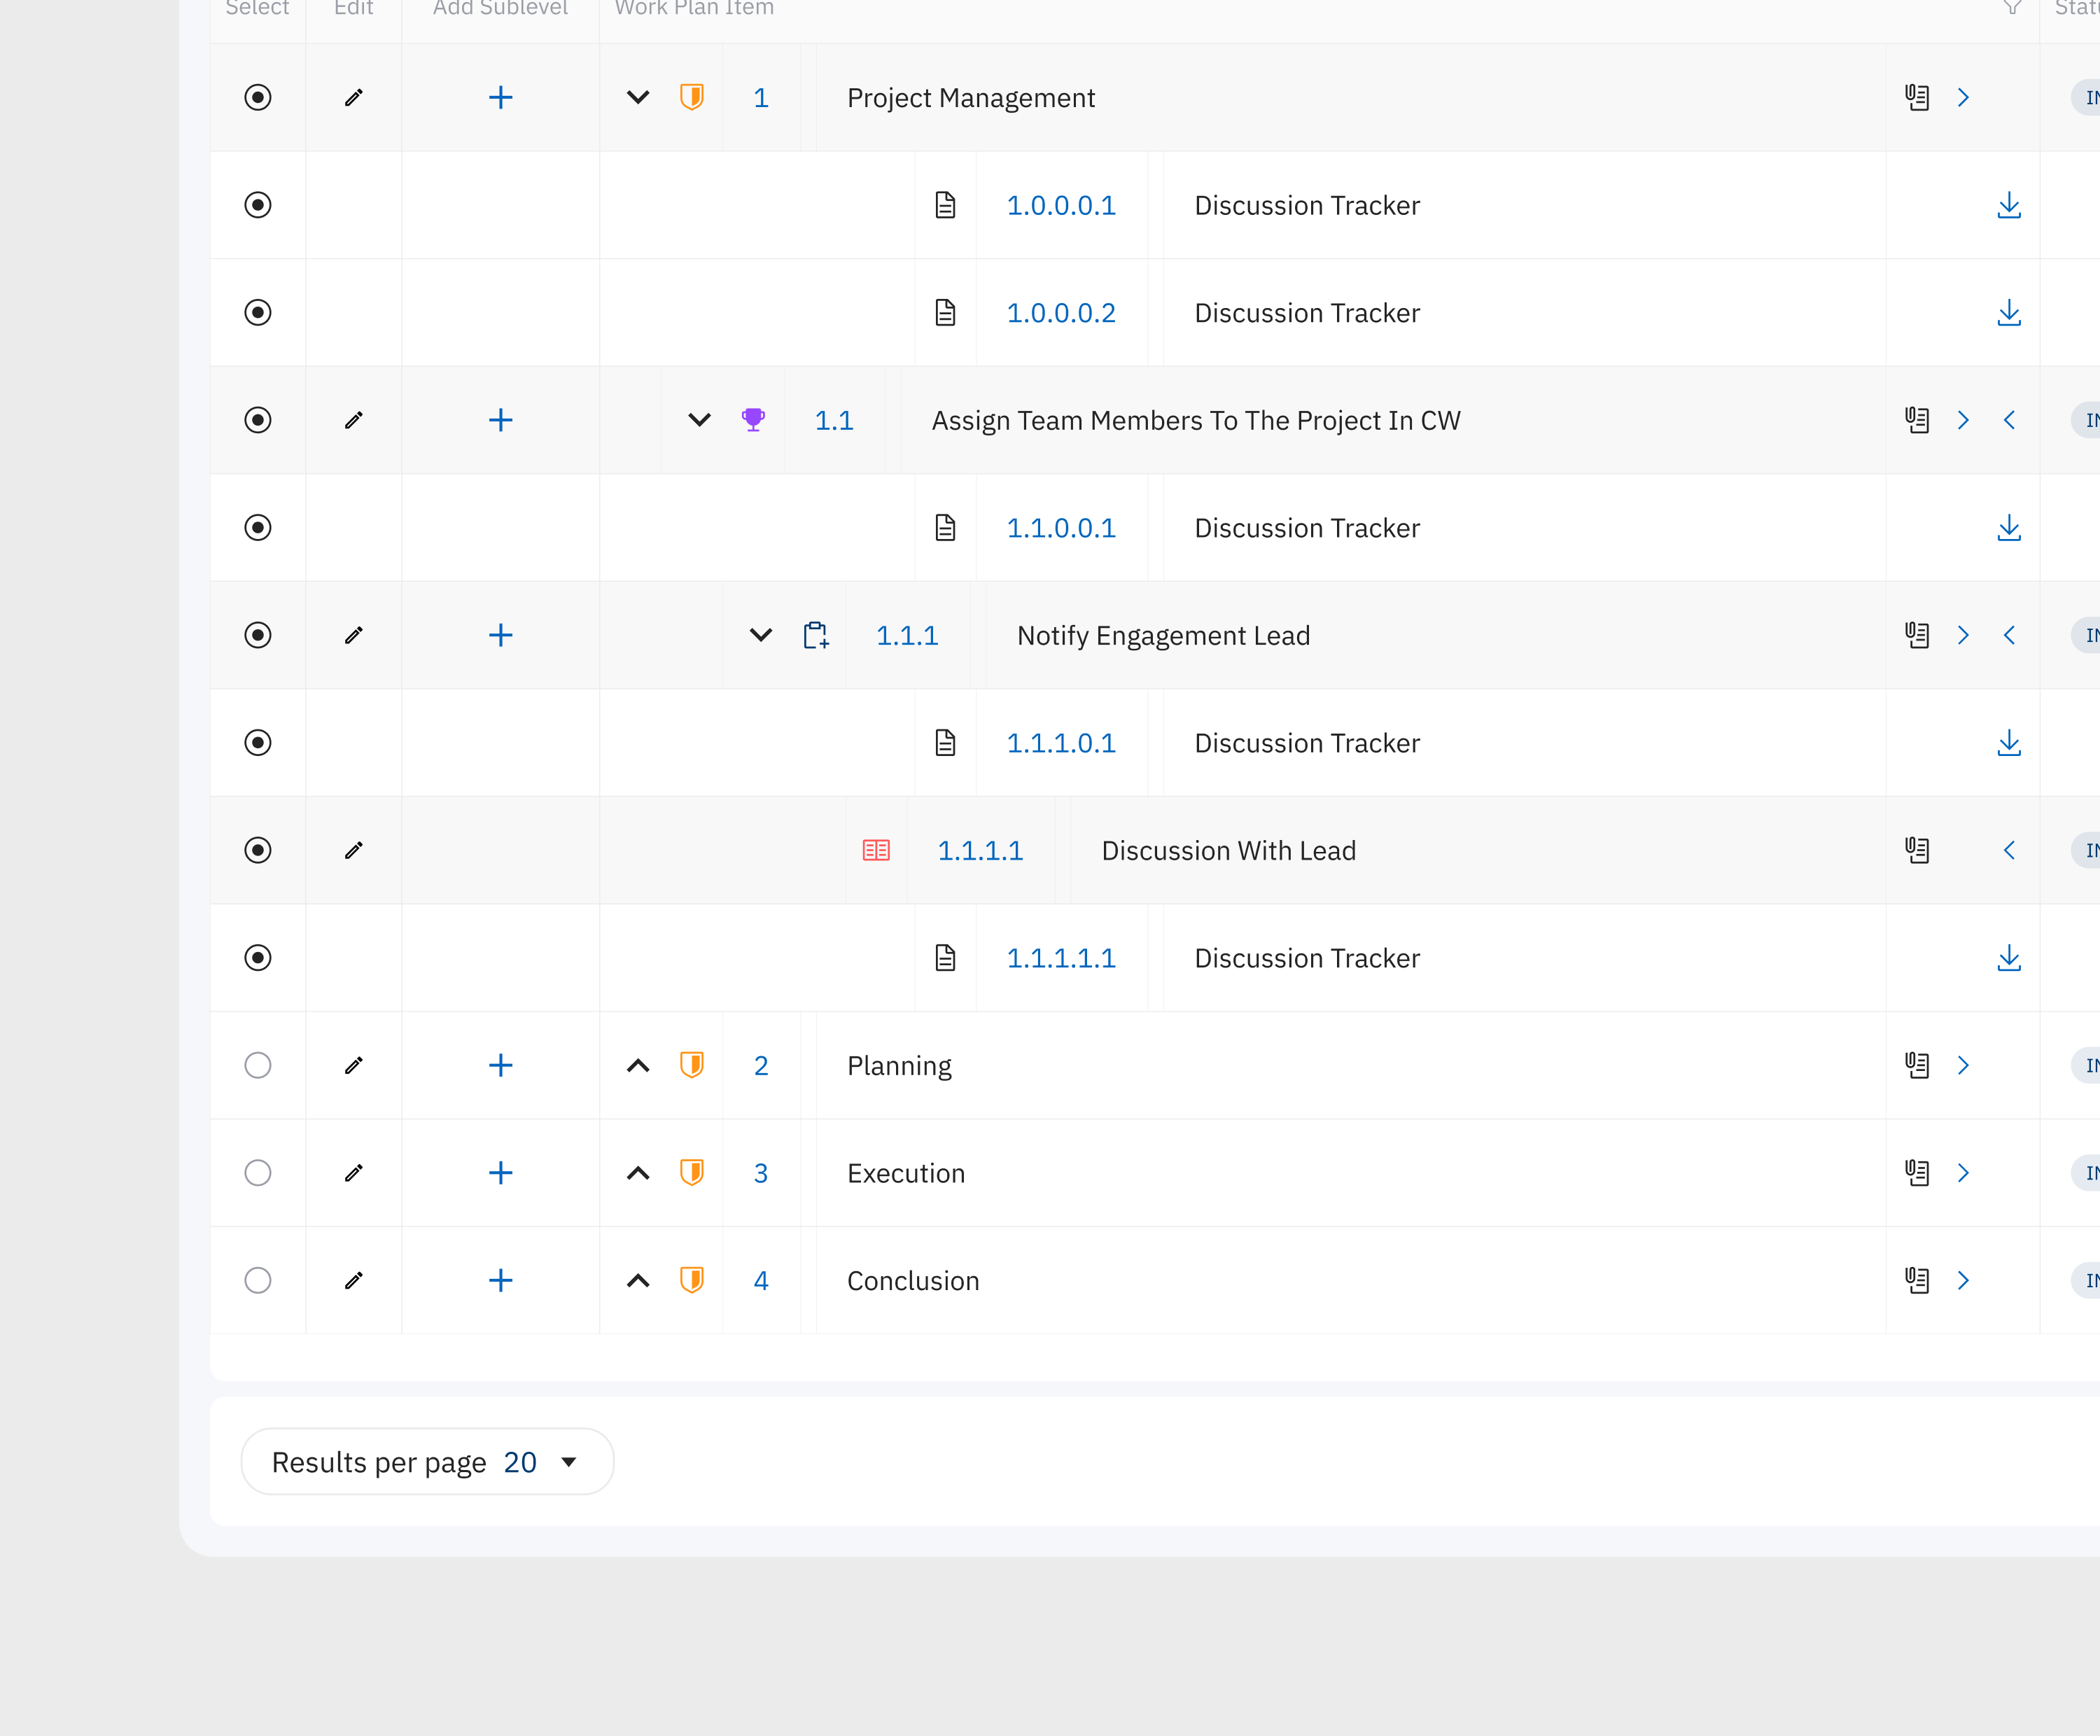Open details icon for Planning row
Screen dimensions: 2100x1736
pyautogui.click(x=1916, y=1065)
